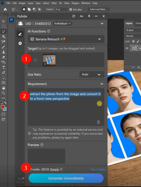Choose Add to Selection mode
Image resolution: width=141 pixels, height=187 pixels.
29,10
